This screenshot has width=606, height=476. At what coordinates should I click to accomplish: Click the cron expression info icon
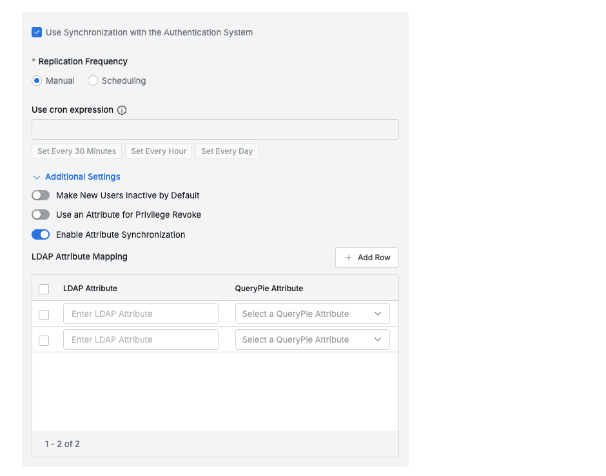point(122,110)
